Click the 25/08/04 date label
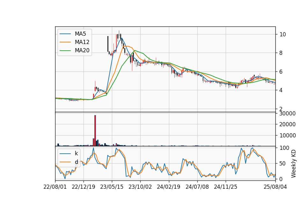 275,187
